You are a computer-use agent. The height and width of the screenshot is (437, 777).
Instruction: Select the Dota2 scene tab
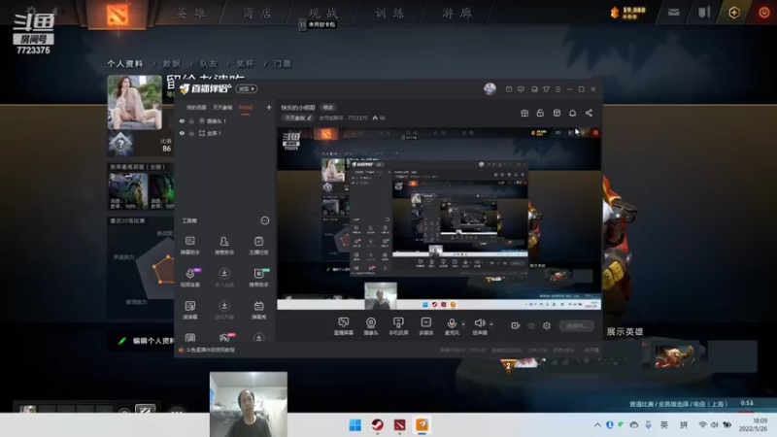[x=246, y=108]
